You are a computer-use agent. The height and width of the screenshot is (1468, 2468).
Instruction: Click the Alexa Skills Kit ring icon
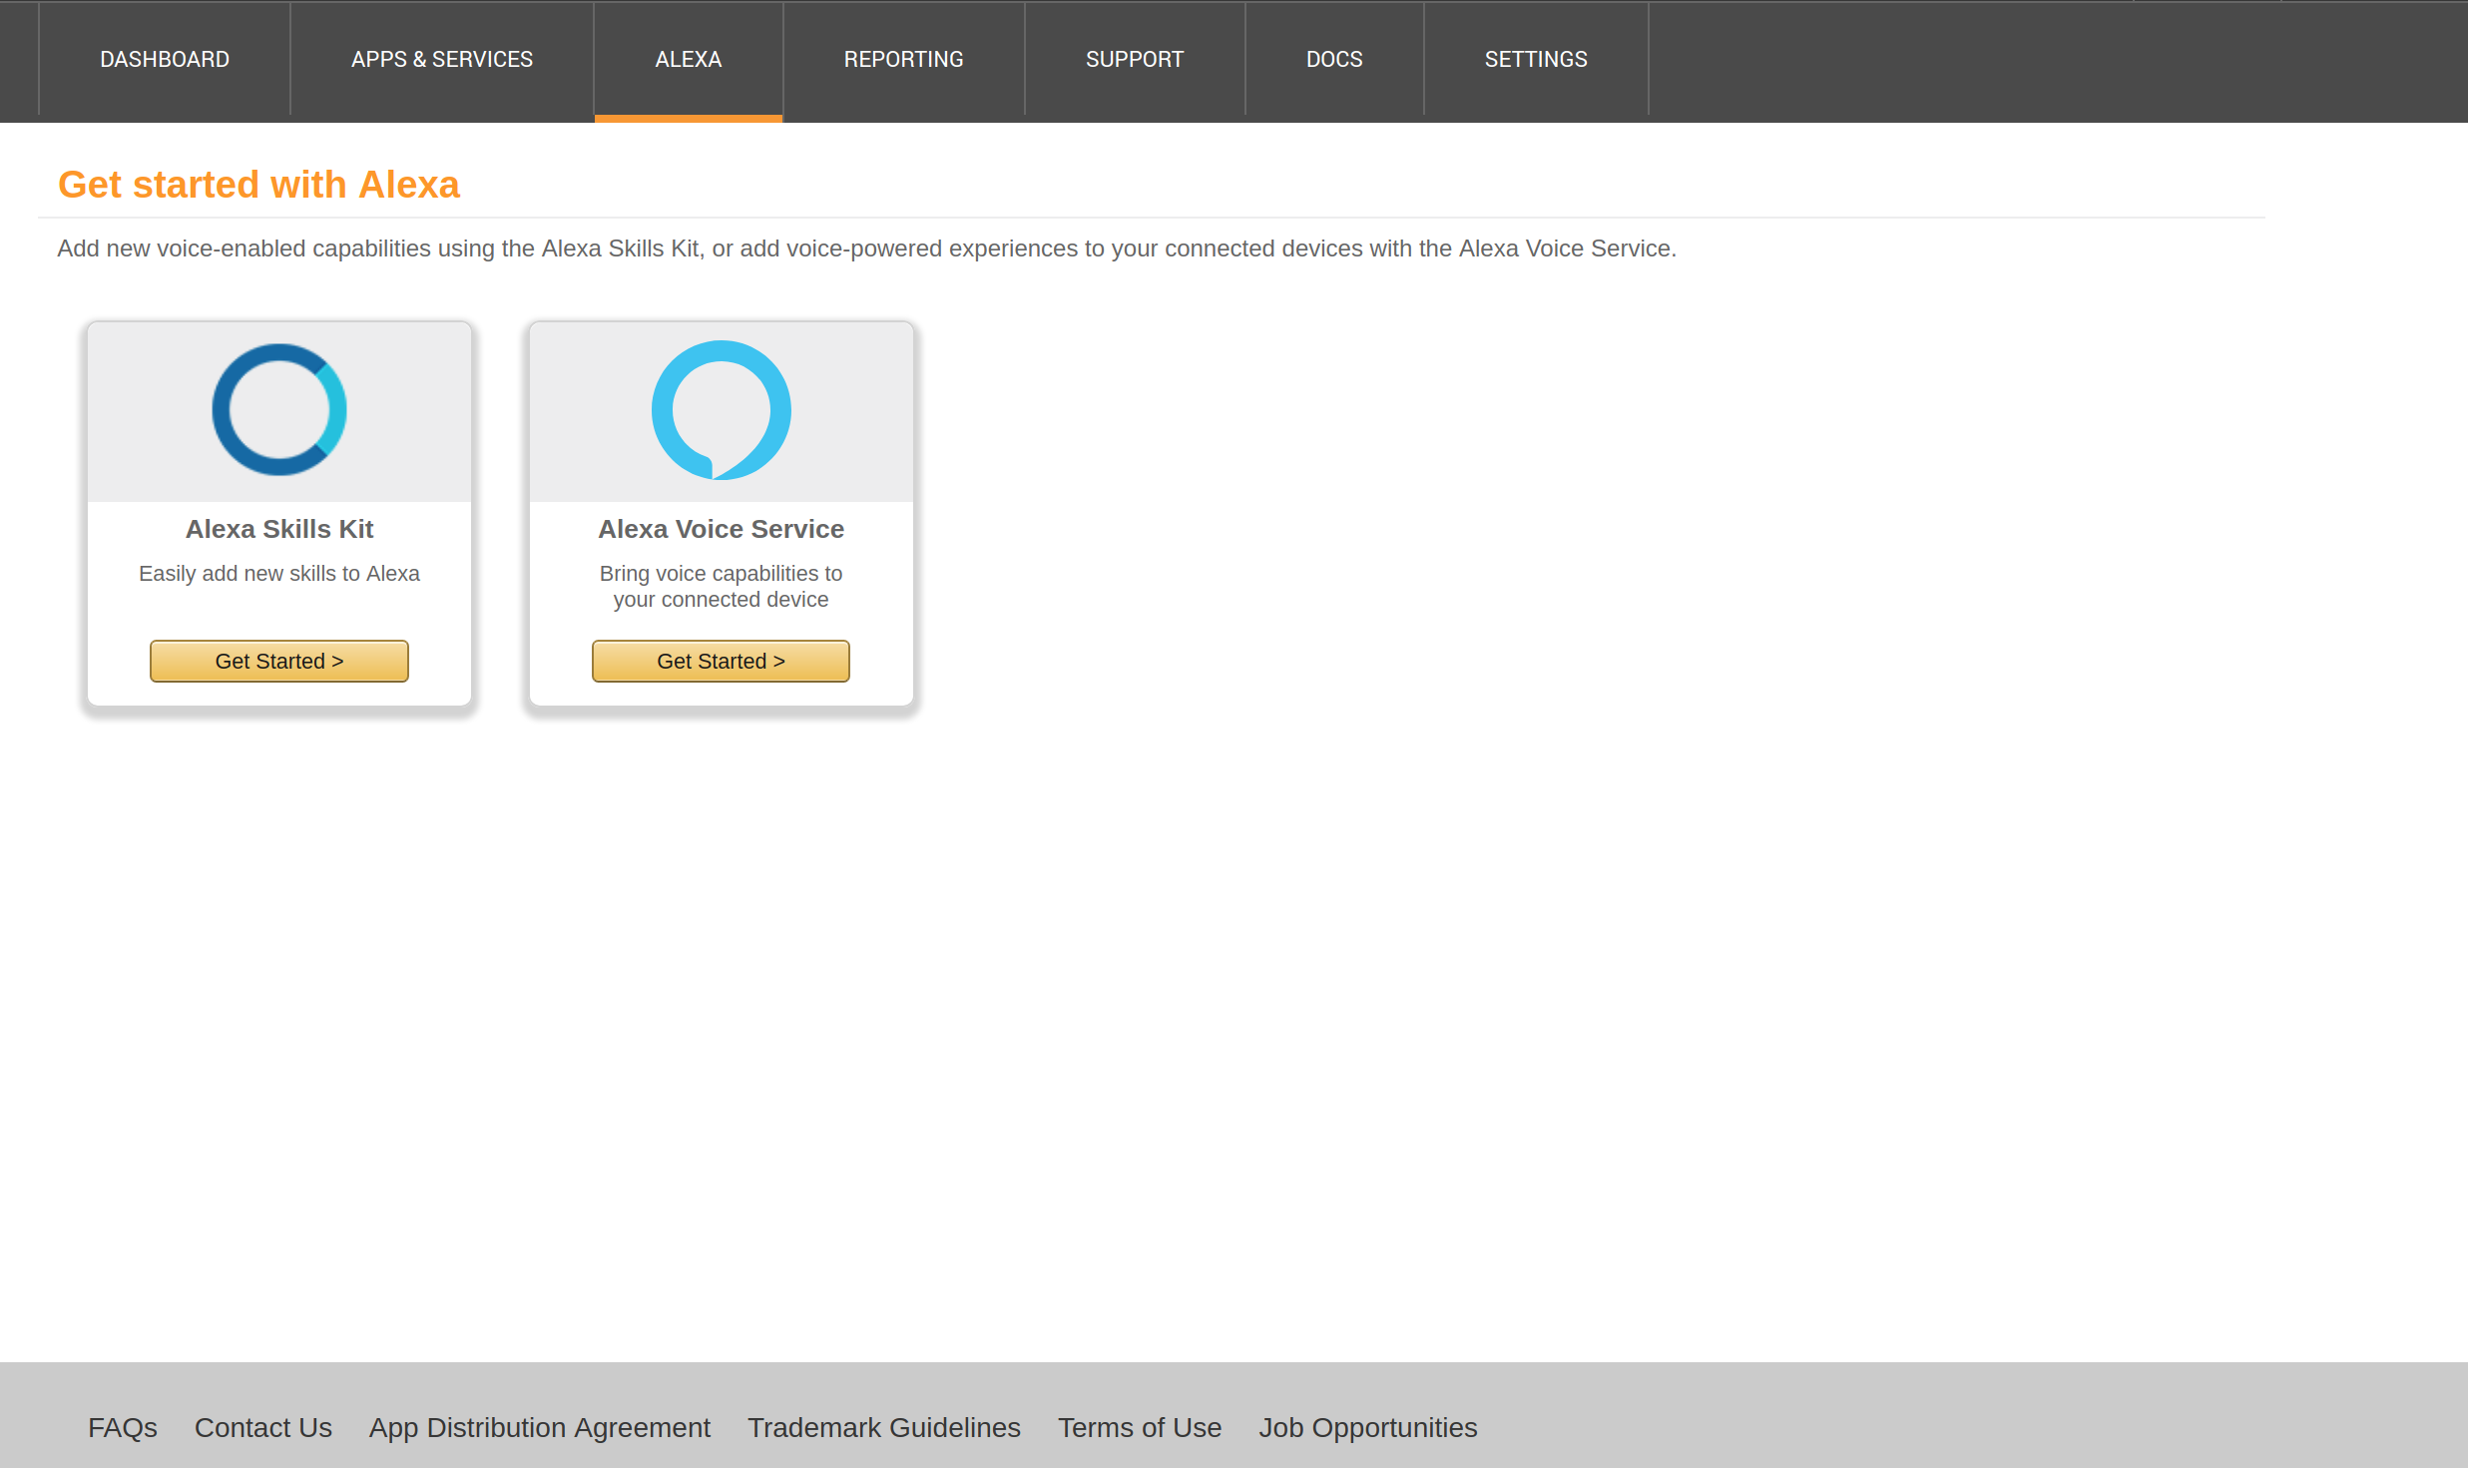[279, 410]
